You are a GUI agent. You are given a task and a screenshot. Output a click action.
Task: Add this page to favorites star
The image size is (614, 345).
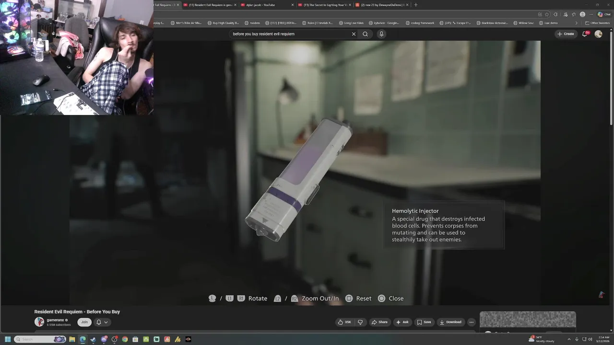click(547, 14)
